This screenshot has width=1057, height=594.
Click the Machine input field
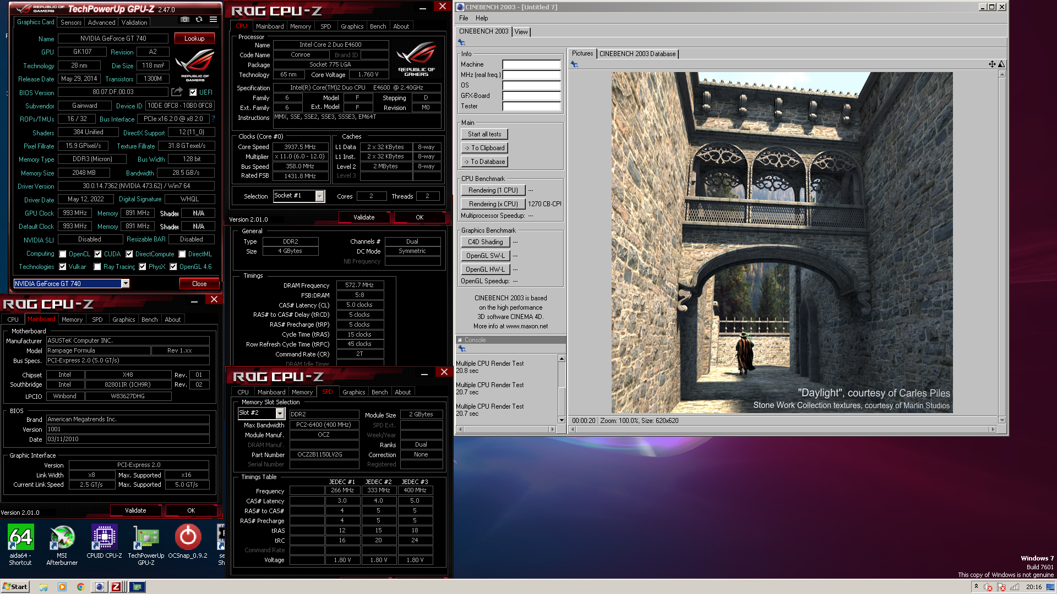click(x=531, y=64)
